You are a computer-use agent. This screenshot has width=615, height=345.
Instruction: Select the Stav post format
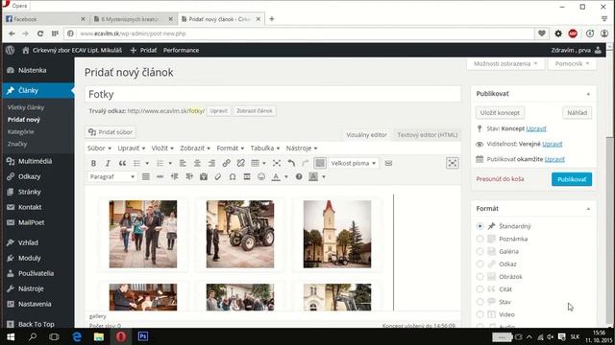point(480,302)
